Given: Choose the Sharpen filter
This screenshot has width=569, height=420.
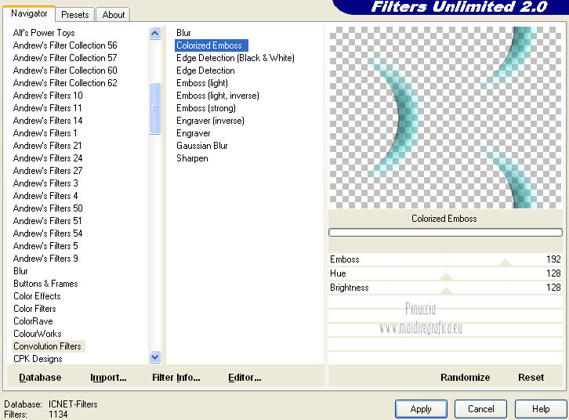Looking at the screenshot, I should [x=192, y=158].
